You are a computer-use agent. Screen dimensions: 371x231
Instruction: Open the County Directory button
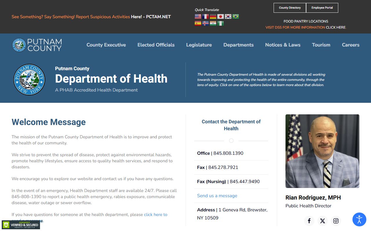pos(290,8)
